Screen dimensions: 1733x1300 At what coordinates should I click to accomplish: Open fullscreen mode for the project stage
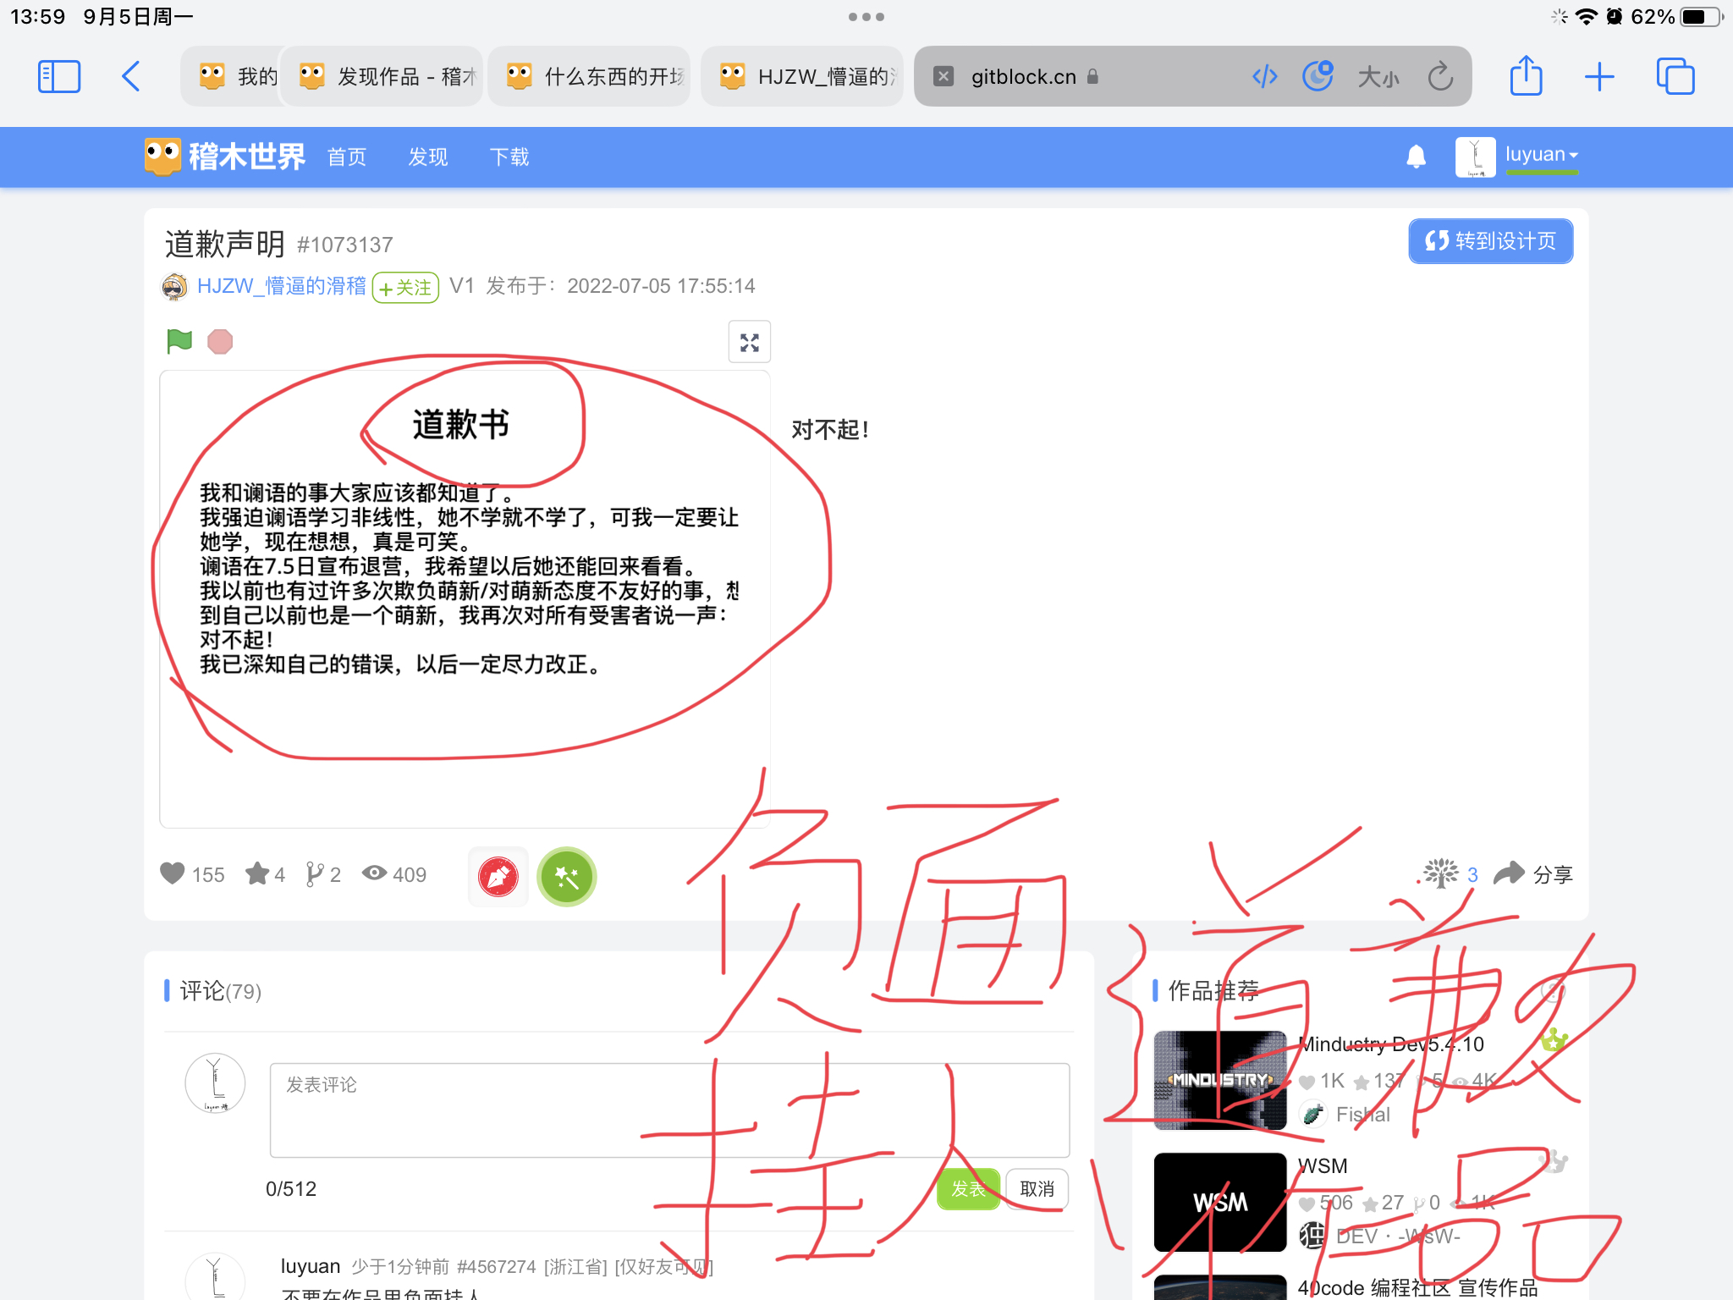(750, 343)
